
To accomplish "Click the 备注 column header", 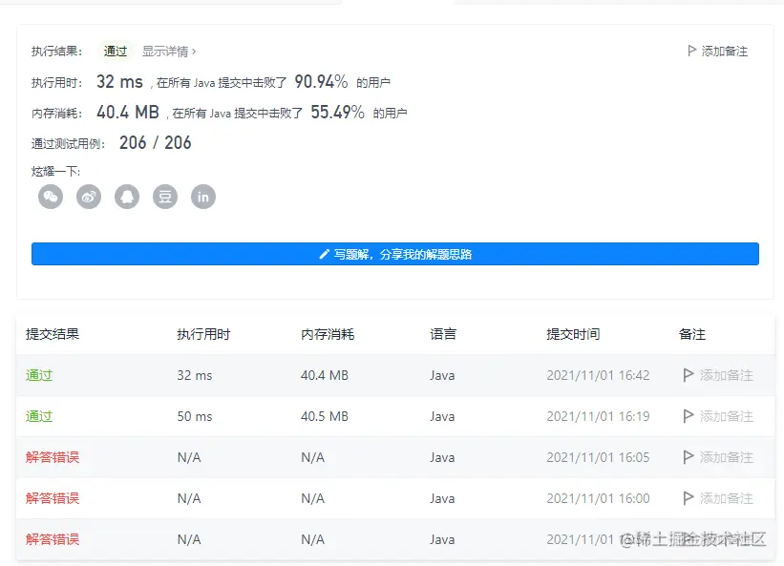I will [x=692, y=334].
